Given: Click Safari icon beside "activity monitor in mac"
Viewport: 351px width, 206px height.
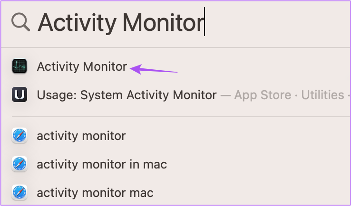Looking at the screenshot, I should 20,165.
